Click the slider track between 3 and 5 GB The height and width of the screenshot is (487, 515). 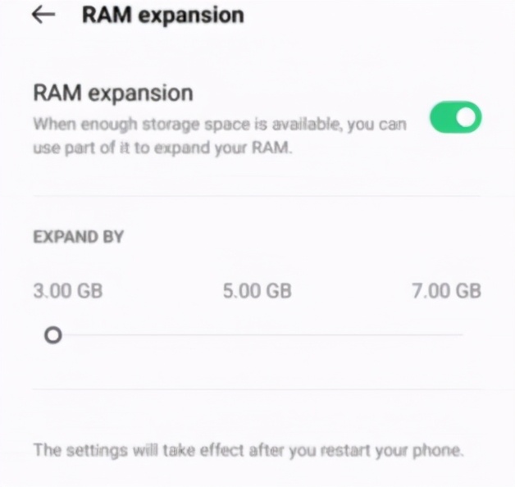tap(156, 335)
